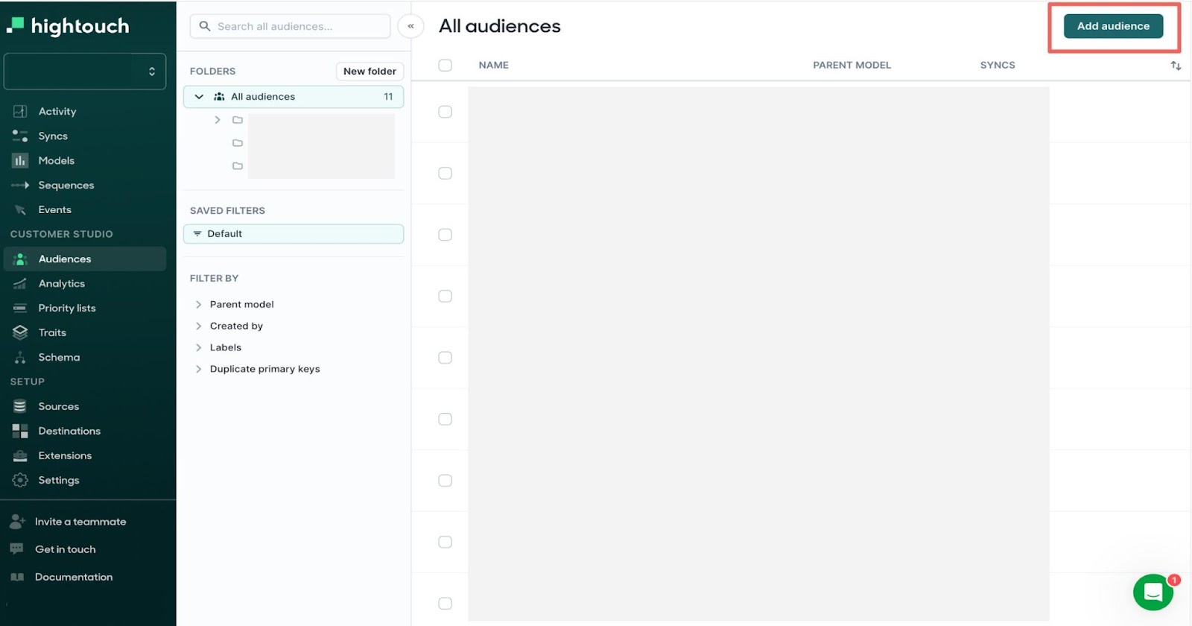Select the last visible audience row checkbox
This screenshot has width=1192, height=626.
pos(445,603)
